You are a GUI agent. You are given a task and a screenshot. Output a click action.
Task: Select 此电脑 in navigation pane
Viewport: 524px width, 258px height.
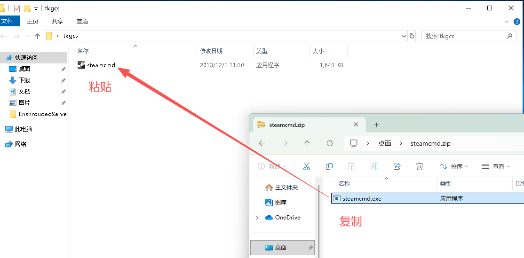pos(23,129)
